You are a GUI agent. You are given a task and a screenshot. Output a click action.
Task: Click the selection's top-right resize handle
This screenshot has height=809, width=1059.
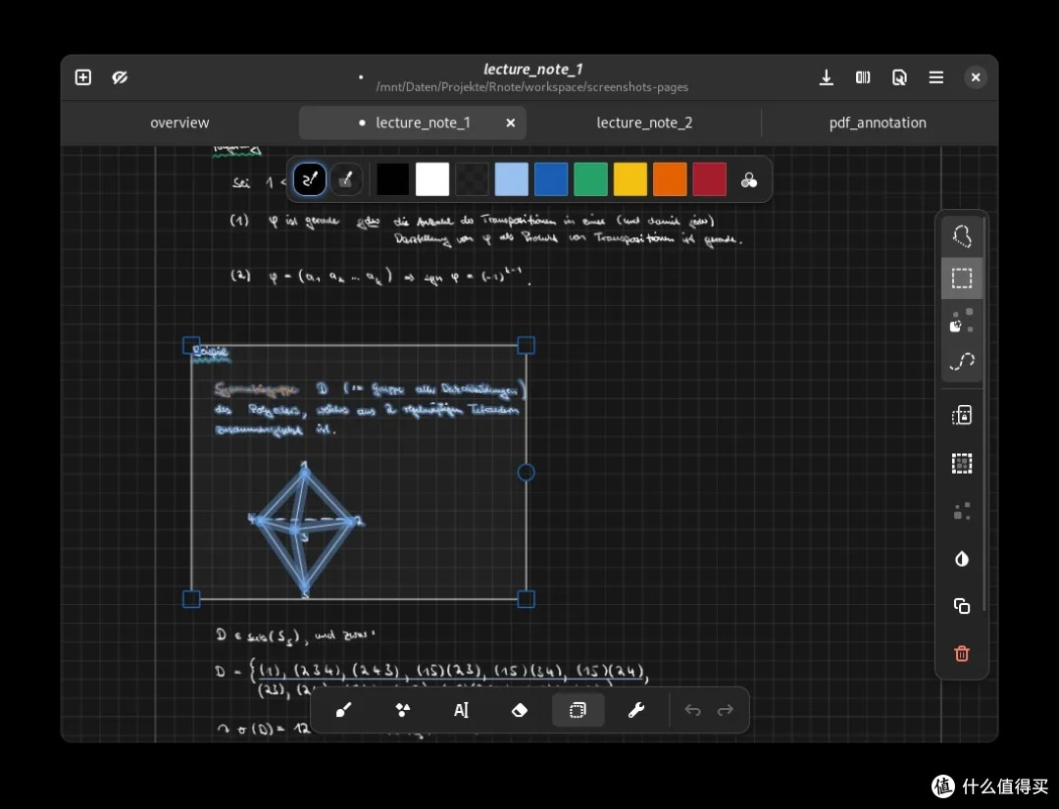(x=527, y=346)
